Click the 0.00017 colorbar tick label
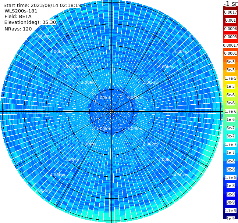This screenshot has width=238, height=223. click(x=231, y=45)
